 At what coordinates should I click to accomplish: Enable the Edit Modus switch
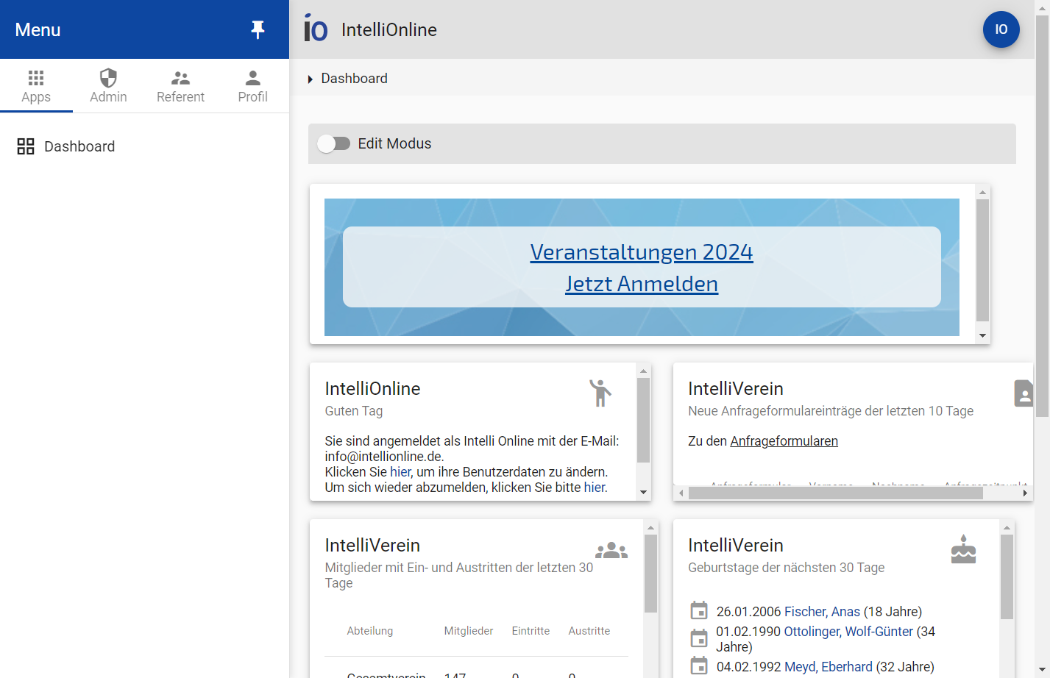pyautogui.click(x=334, y=143)
